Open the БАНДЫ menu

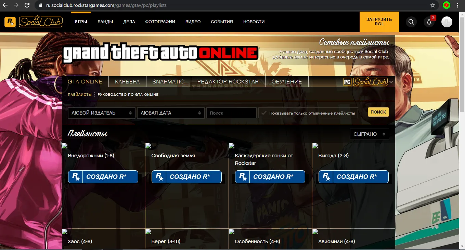(x=105, y=22)
